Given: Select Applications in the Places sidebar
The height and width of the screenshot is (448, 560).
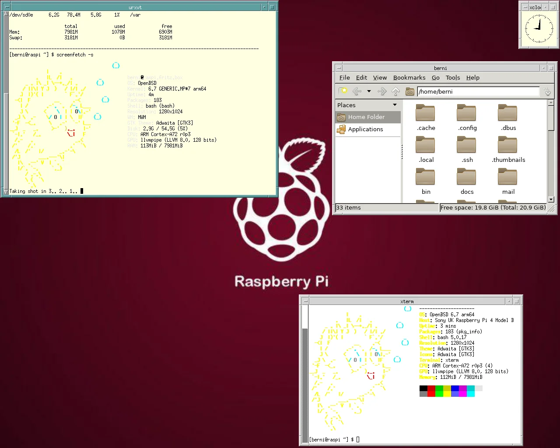Looking at the screenshot, I should pos(368,129).
